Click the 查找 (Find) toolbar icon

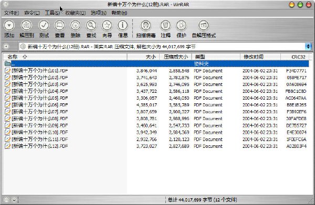coord(91,26)
